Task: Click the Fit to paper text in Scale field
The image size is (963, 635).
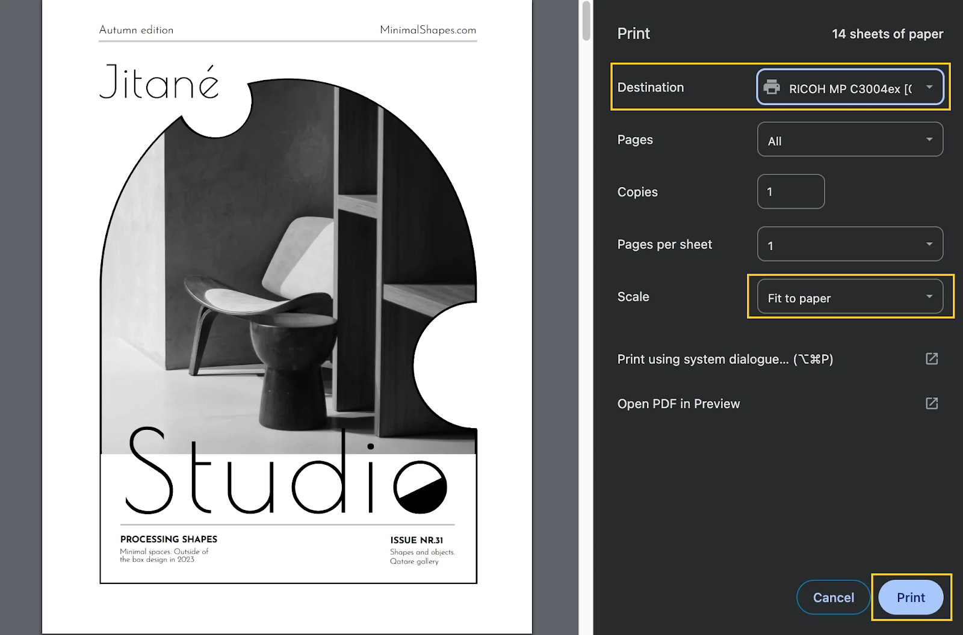Action: point(798,298)
